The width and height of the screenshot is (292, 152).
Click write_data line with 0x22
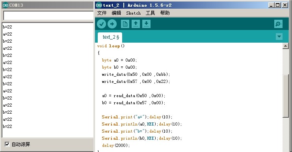pos(136,81)
